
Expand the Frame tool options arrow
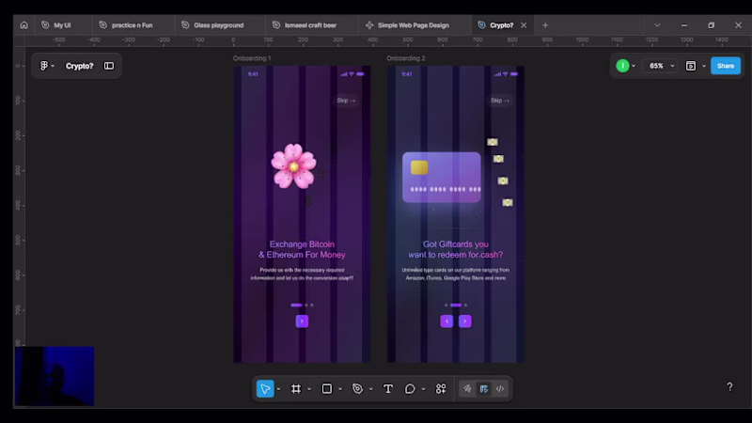click(309, 389)
